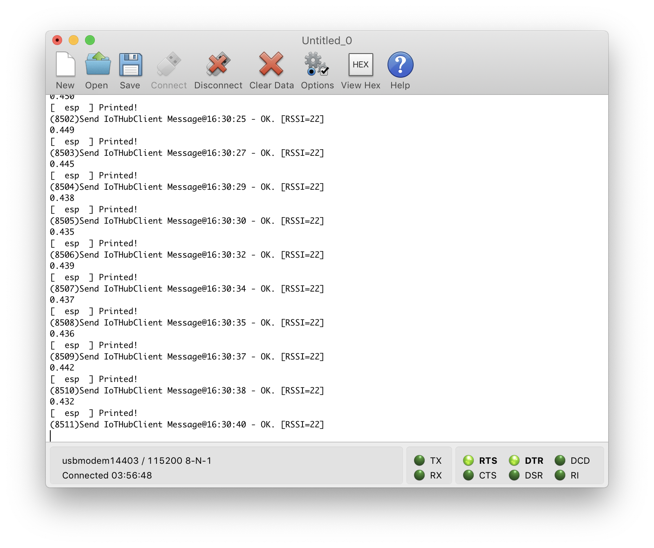Click the (8511)Send IoTHubClient Message line
Viewport: 654px width, 548px height.
(x=187, y=424)
